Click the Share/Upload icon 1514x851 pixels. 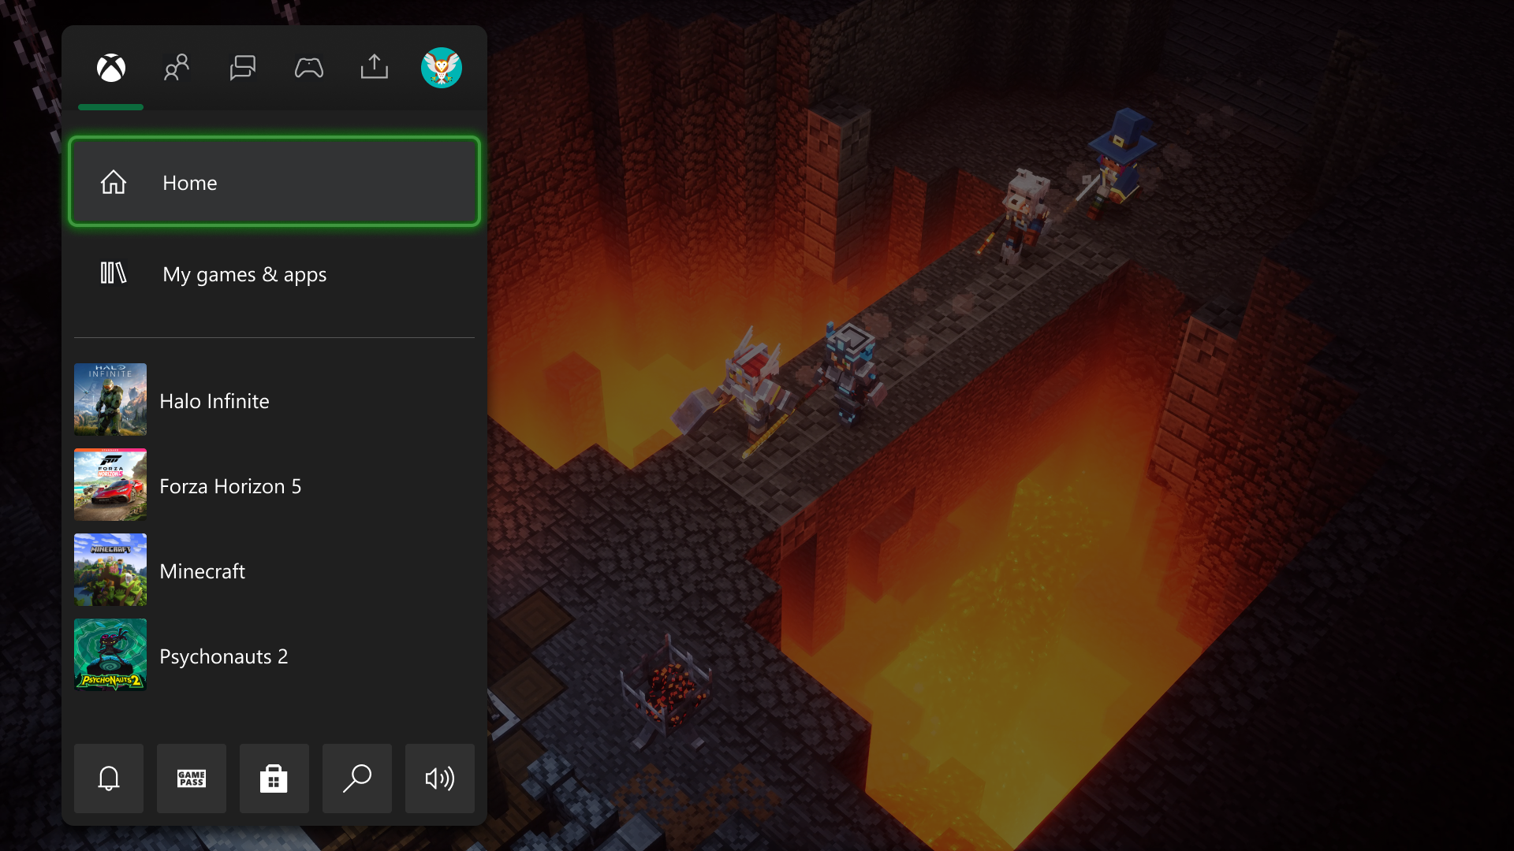click(373, 68)
